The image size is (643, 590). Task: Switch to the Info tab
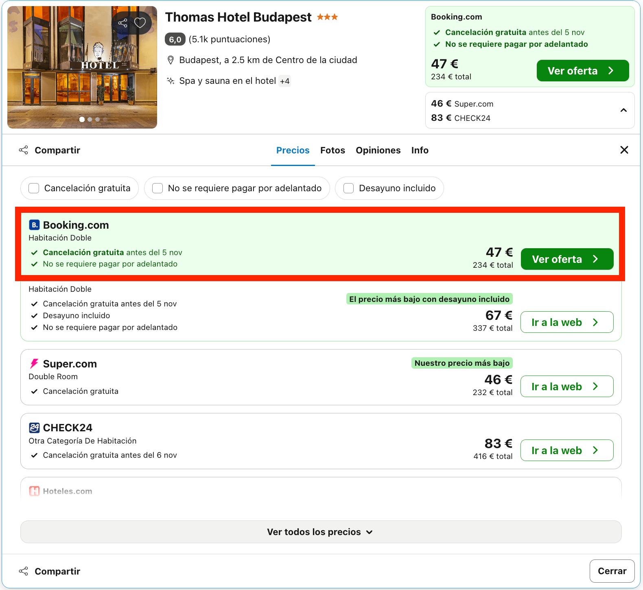click(420, 150)
